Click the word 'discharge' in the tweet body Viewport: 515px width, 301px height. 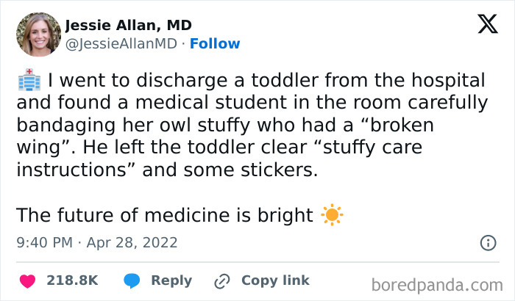coord(182,81)
